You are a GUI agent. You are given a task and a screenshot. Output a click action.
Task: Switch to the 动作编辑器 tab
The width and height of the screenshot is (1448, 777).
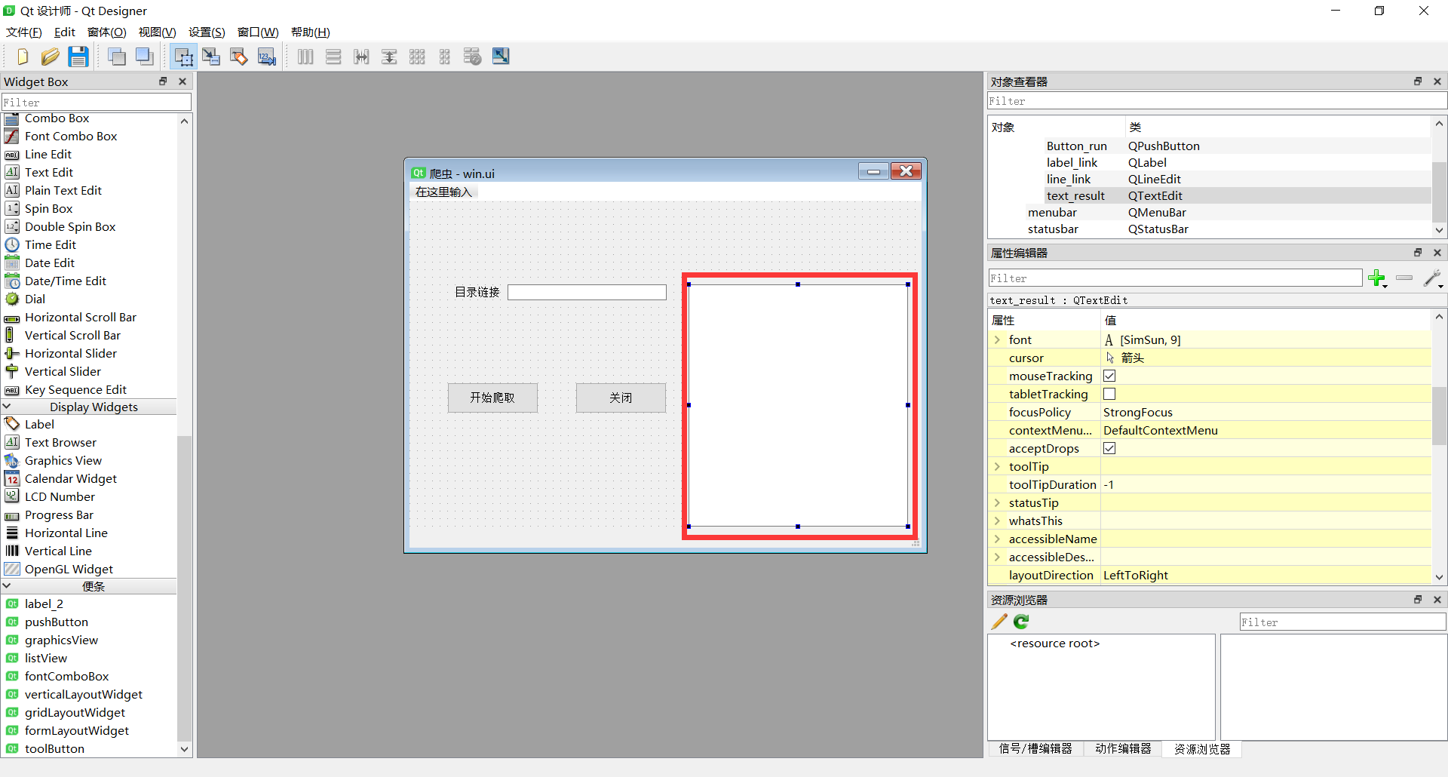(1123, 748)
